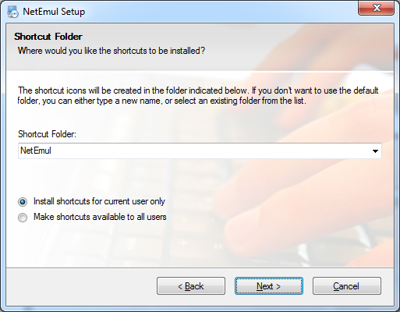Click the shortcut icons description paragraph
This screenshot has width=400, height=312.
198,96
